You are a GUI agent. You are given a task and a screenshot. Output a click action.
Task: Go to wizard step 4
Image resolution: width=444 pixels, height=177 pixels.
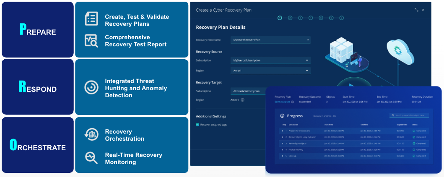pyautogui.click(x=311, y=18)
